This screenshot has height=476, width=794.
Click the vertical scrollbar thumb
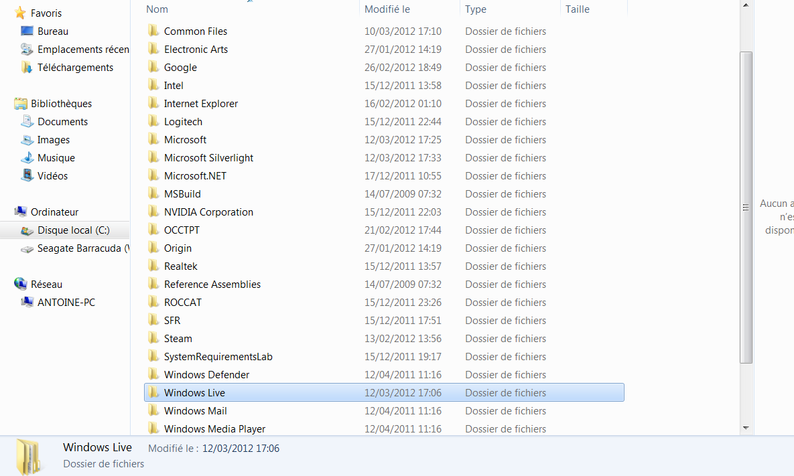pyautogui.click(x=746, y=208)
